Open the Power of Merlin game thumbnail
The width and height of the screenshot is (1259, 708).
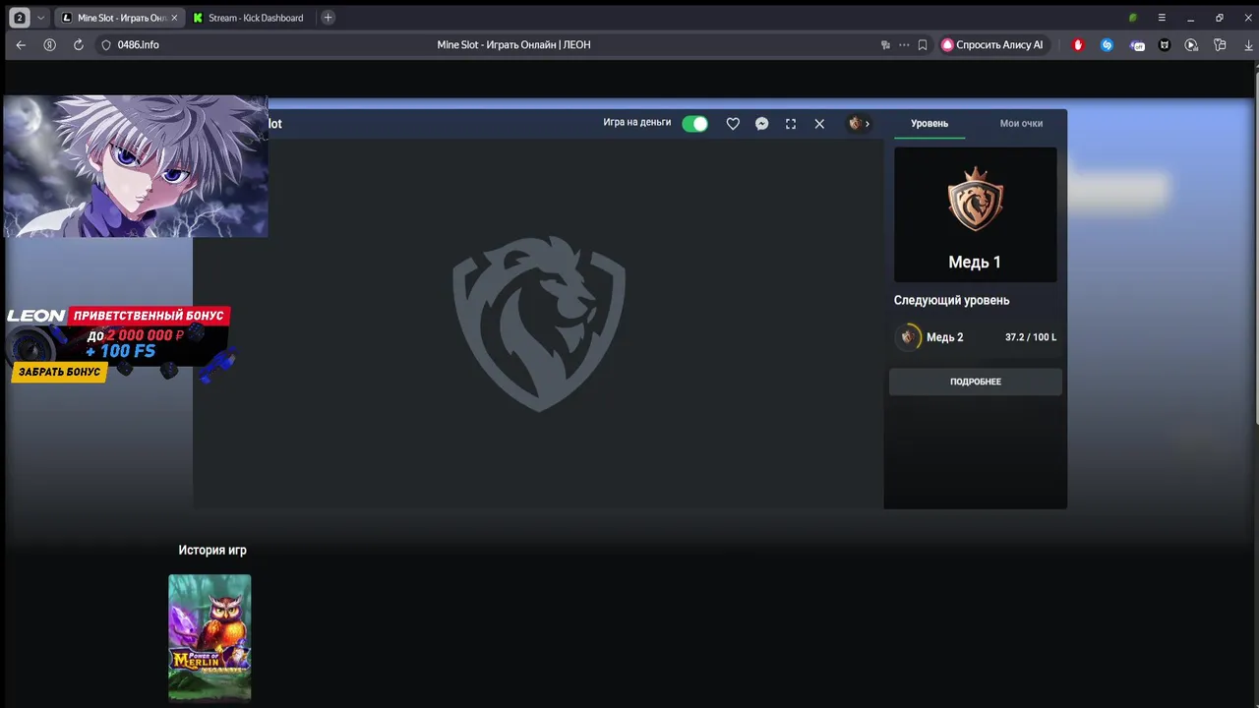tap(210, 637)
